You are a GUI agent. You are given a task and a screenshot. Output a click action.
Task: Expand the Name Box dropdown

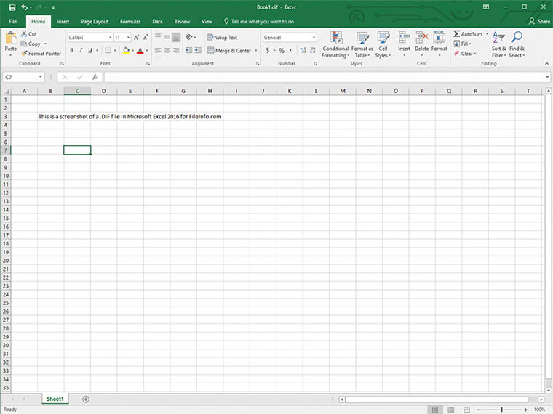pos(41,77)
